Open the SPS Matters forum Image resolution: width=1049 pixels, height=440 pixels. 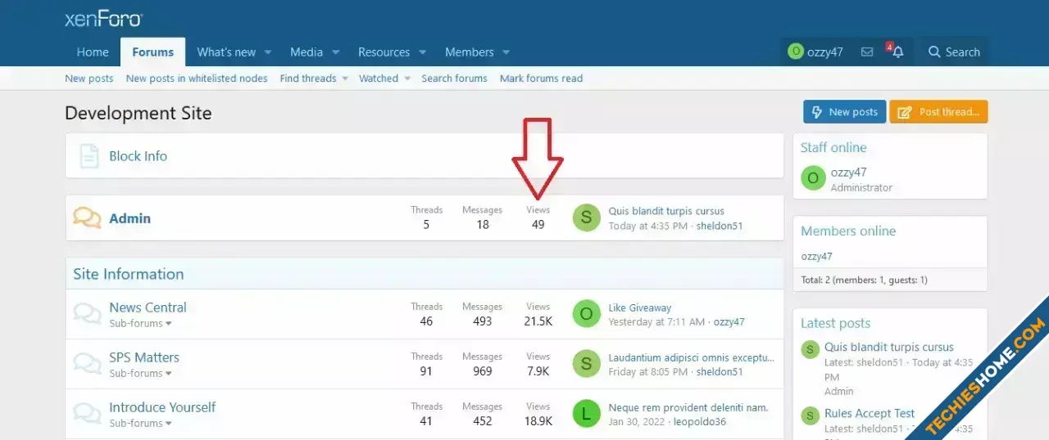click(x=144, y=357)
